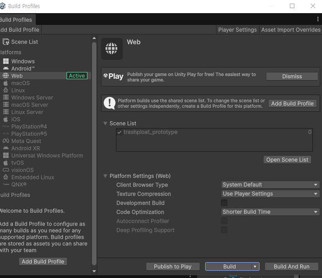Enable the Development Build checkbox

coord(224,203)
